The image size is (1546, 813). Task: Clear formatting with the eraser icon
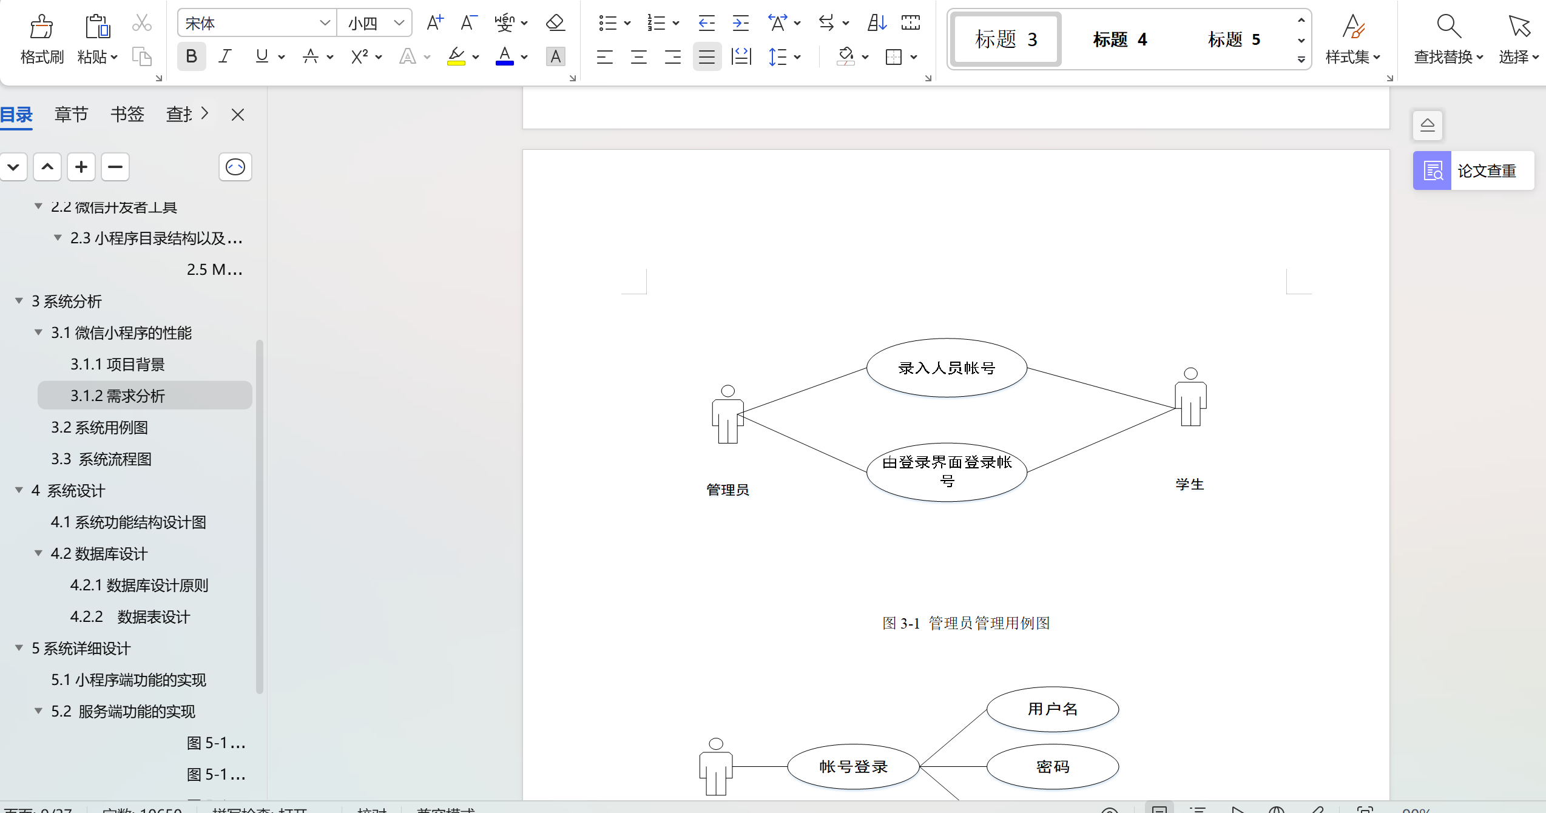554,22
